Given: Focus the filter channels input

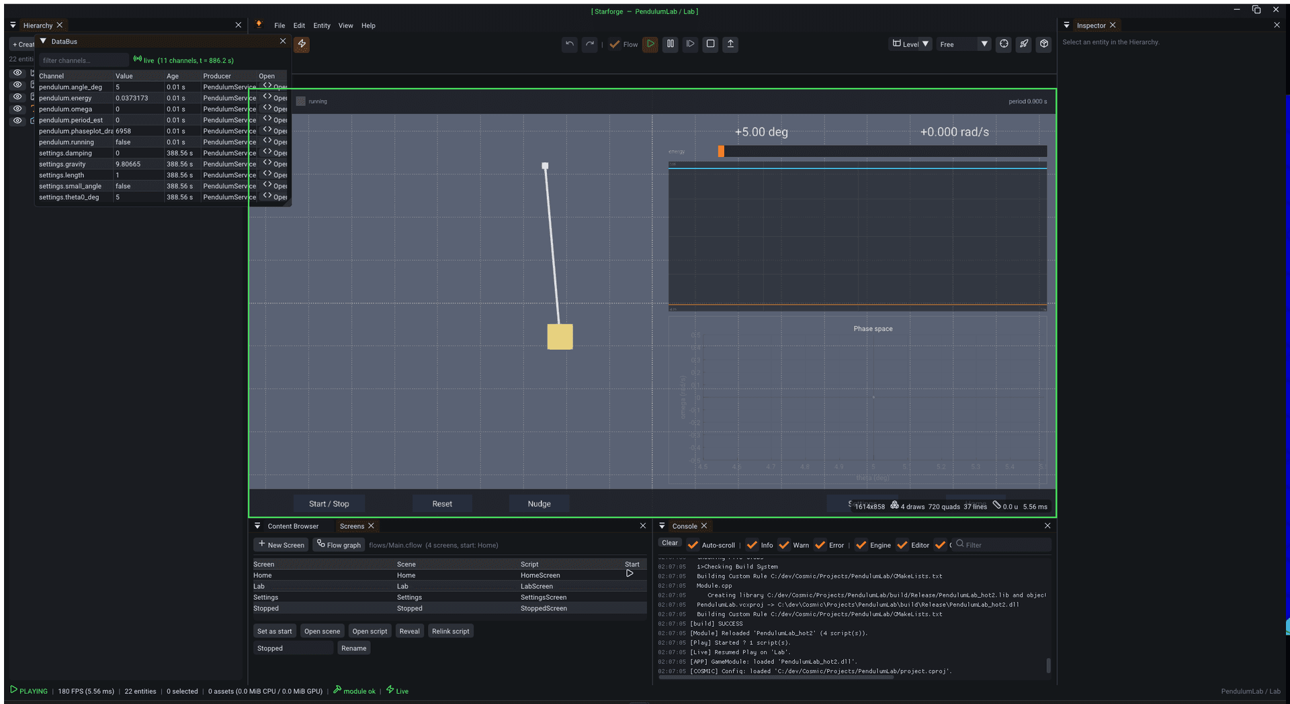Looking at the screenshot, I should point(83,60).
